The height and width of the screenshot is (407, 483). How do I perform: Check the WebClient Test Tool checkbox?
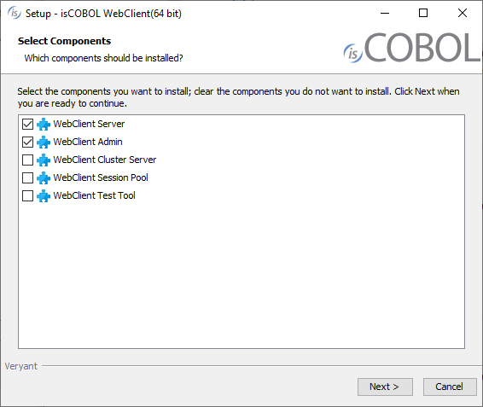click(27, 195)
